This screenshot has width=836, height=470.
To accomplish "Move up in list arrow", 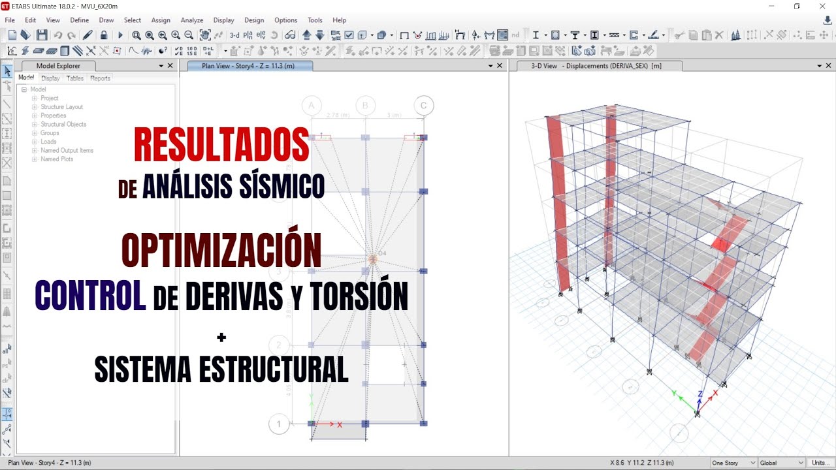I will (306, 35).
